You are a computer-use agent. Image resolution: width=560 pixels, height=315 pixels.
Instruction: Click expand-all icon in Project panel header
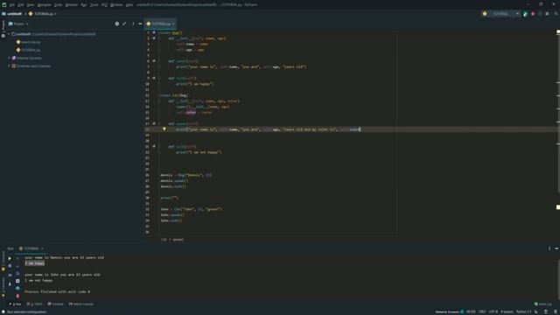[124, 24]
